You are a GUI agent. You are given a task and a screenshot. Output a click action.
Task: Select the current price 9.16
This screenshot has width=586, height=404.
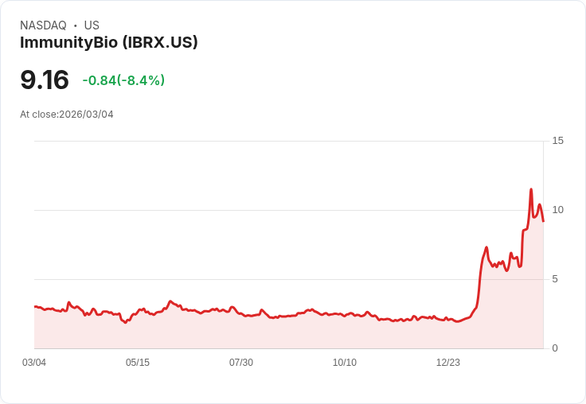pyautogui.click(x=45, y=80)
